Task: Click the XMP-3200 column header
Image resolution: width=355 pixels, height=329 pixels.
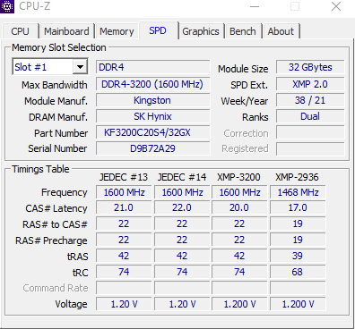Action: coord(238,177)
